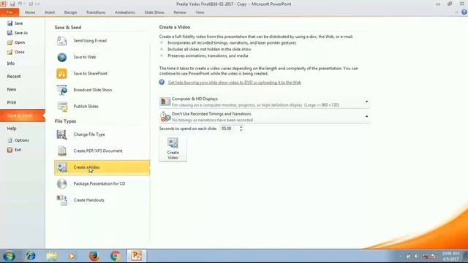Screen dimensions: 468x263
Task: Select Help in Backstage sidebar
Action: tap(12, 129)
